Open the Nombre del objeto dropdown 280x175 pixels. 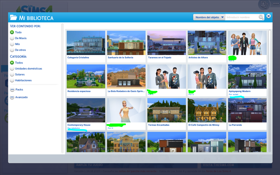(209, 17)
